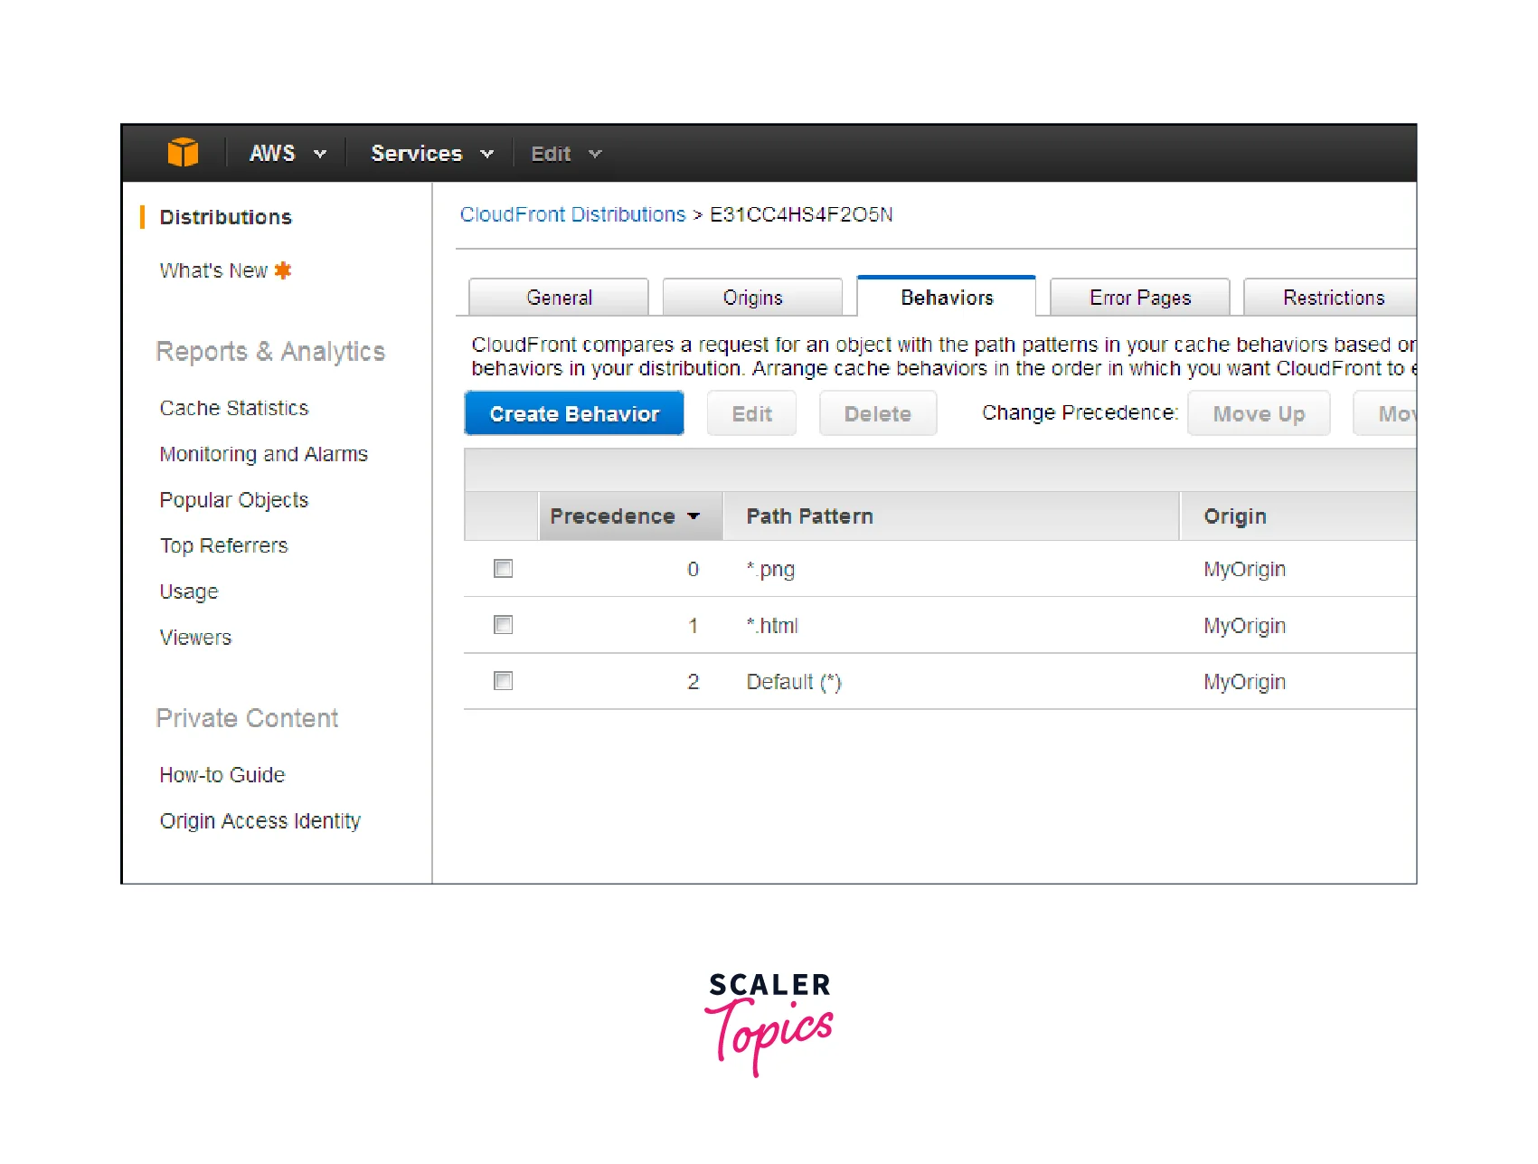Click the Path Pattern column header
The height and width of the screenshot is (1164, 1538).
click(x=809, y=516)
